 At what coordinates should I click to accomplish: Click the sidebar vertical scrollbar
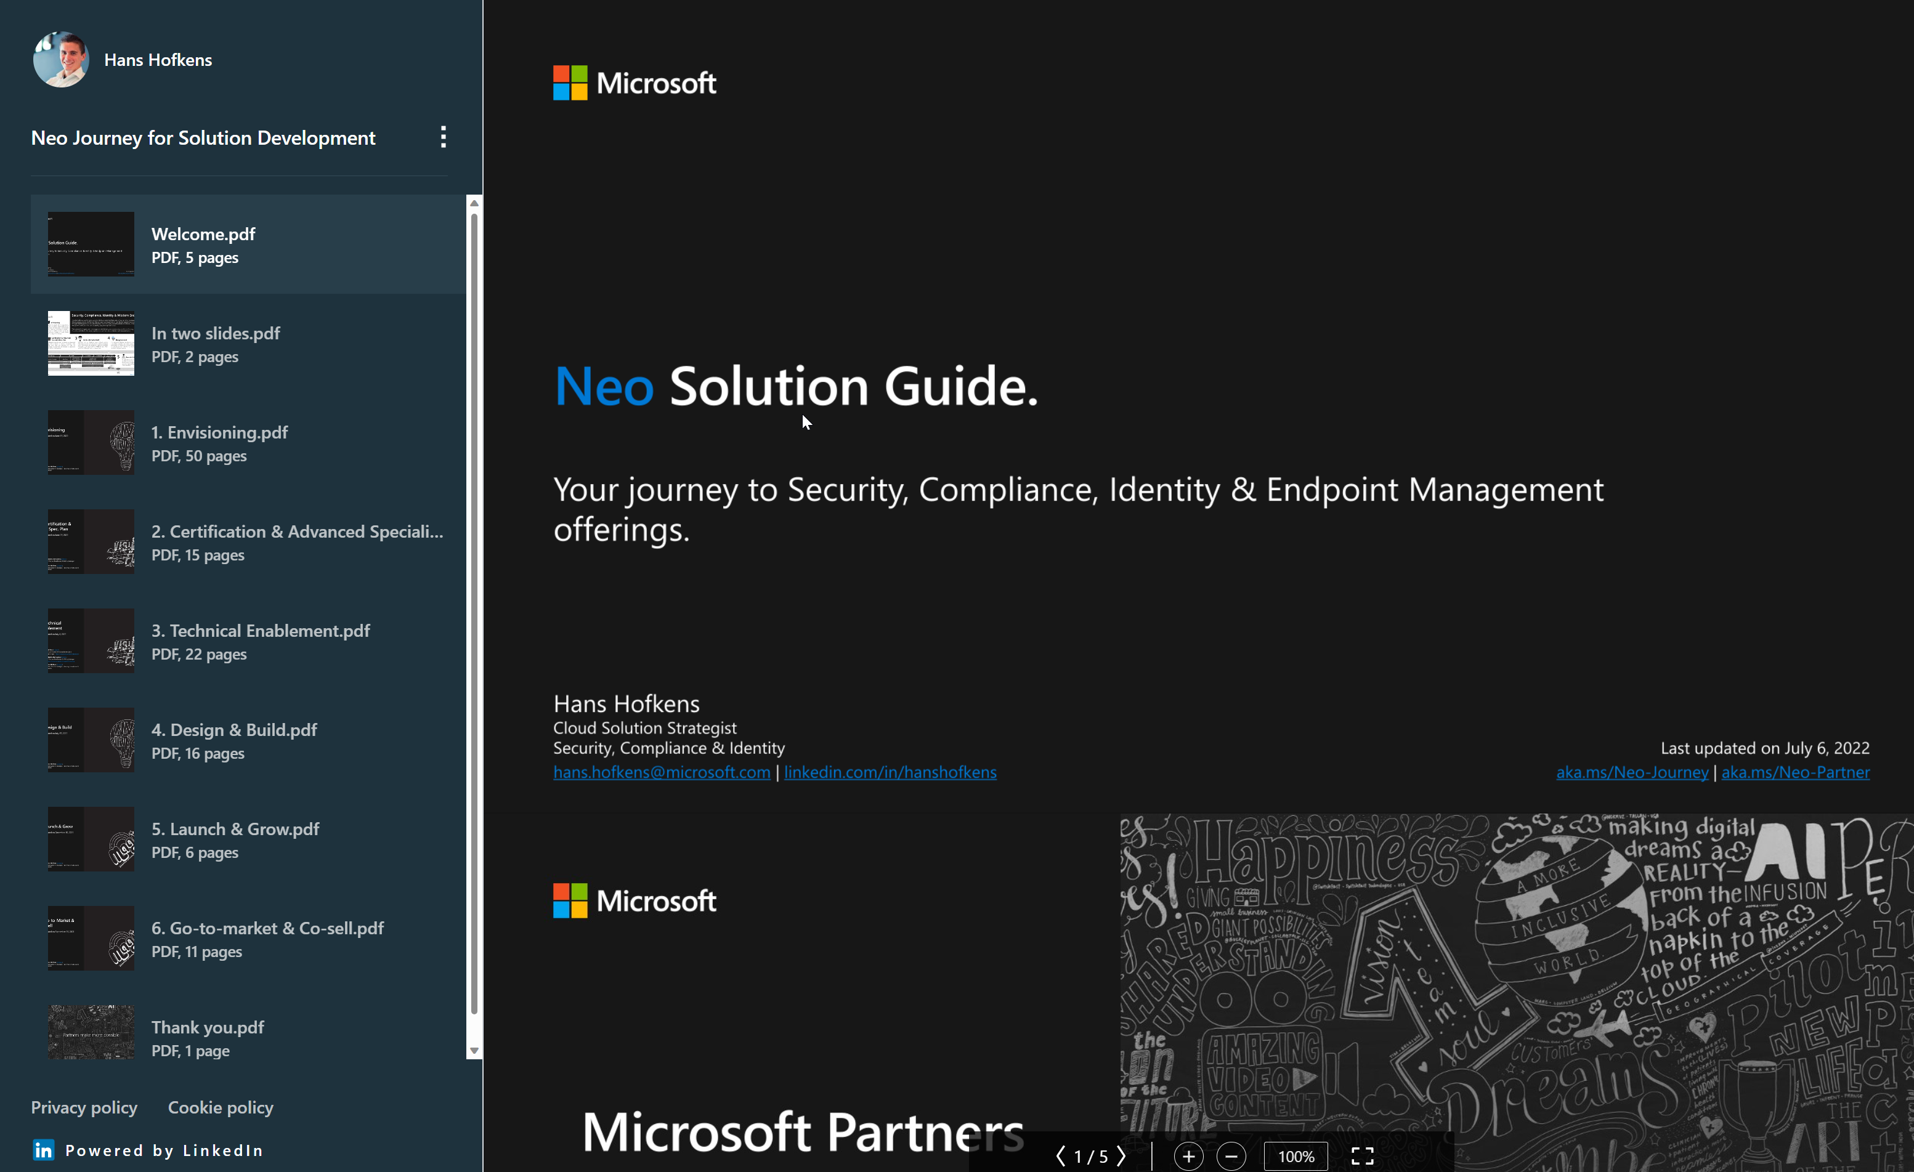tap(474, 613)
